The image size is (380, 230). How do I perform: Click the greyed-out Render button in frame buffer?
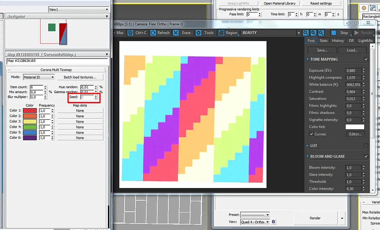pyautogui.click(x=364, y=33)
